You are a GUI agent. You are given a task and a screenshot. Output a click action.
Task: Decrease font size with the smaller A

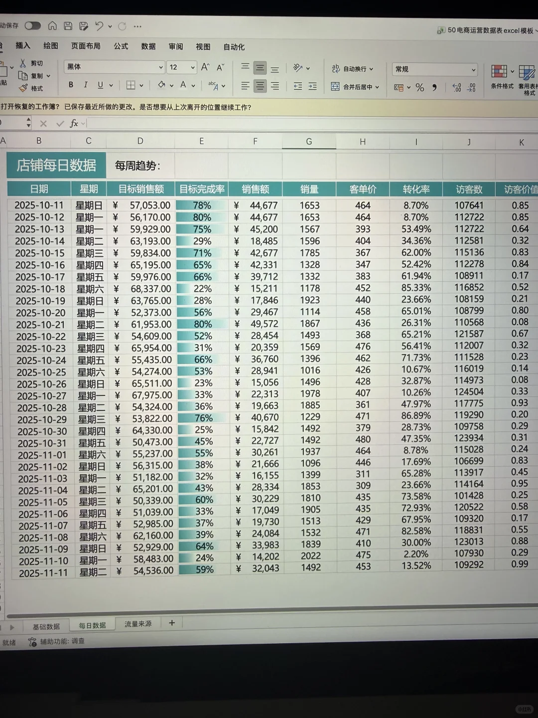[x=220, y=67]
